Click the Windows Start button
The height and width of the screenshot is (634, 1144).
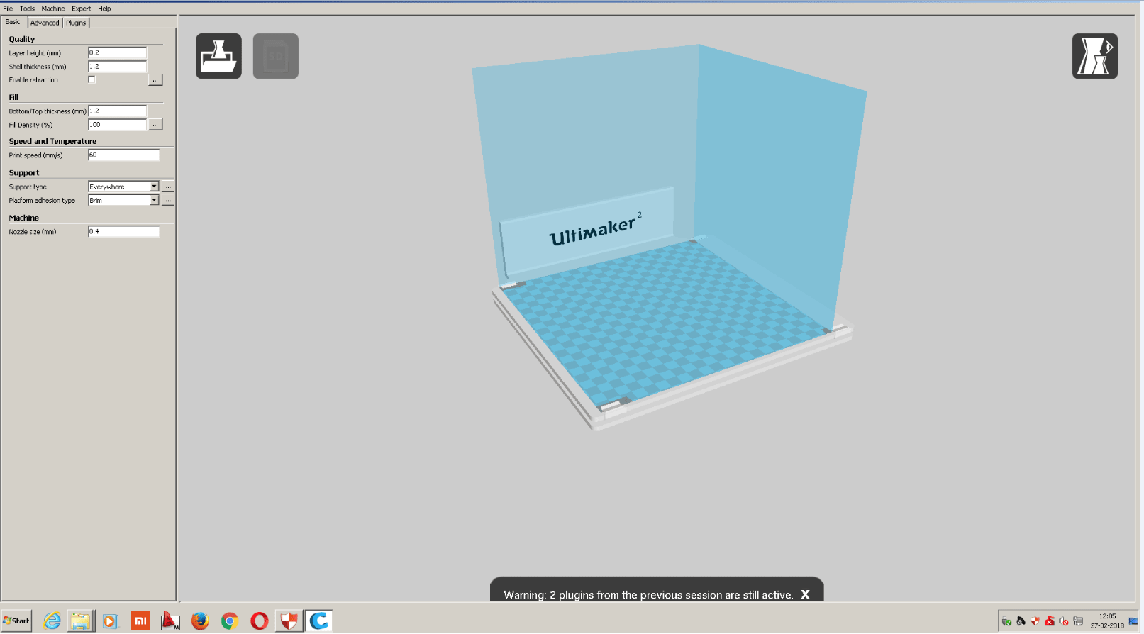16,621
